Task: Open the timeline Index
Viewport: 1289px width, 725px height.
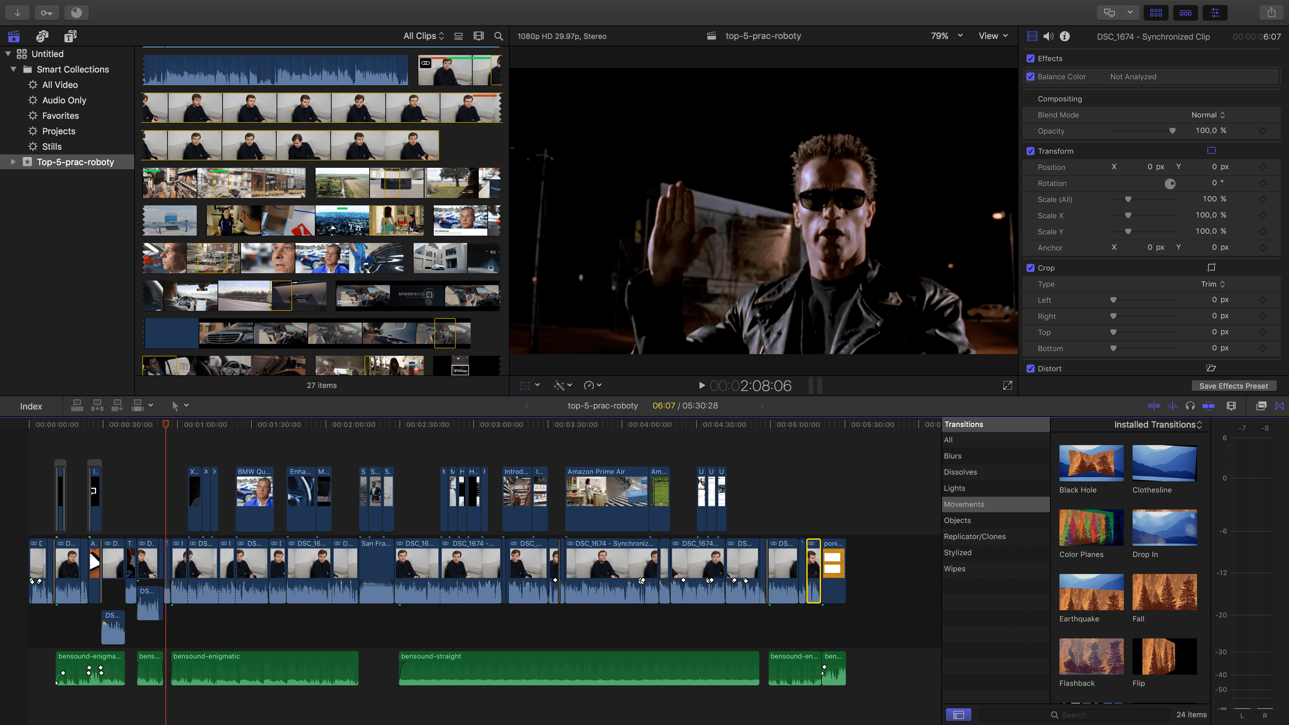Action: point(31,406)
